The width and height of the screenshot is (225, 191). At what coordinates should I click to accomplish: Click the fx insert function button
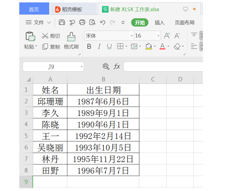(117, 66)
